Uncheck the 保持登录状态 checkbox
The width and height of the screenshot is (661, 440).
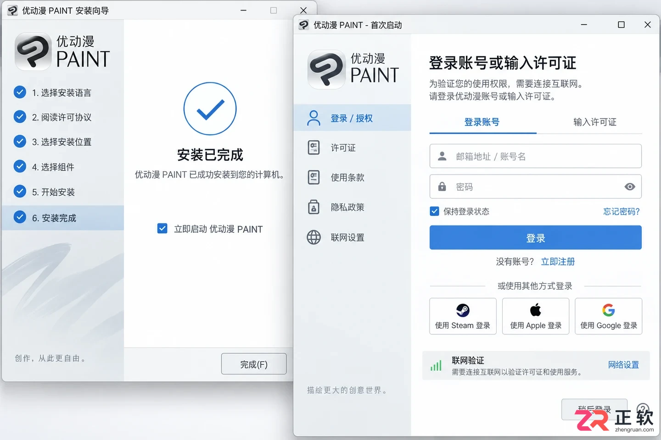434,211
